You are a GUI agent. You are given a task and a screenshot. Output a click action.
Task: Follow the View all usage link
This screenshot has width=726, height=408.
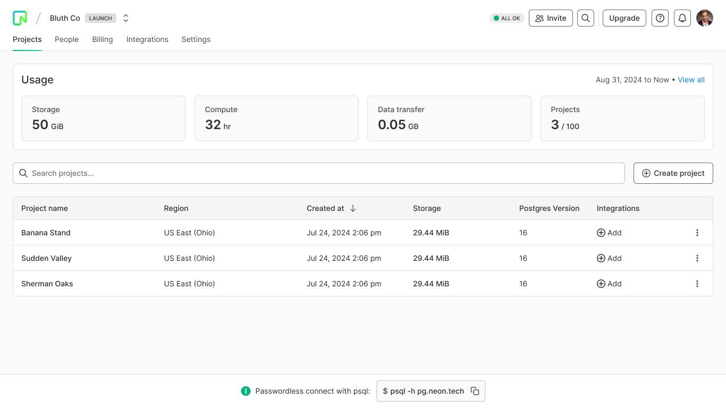pyautogui.click(x=691, y=80)
